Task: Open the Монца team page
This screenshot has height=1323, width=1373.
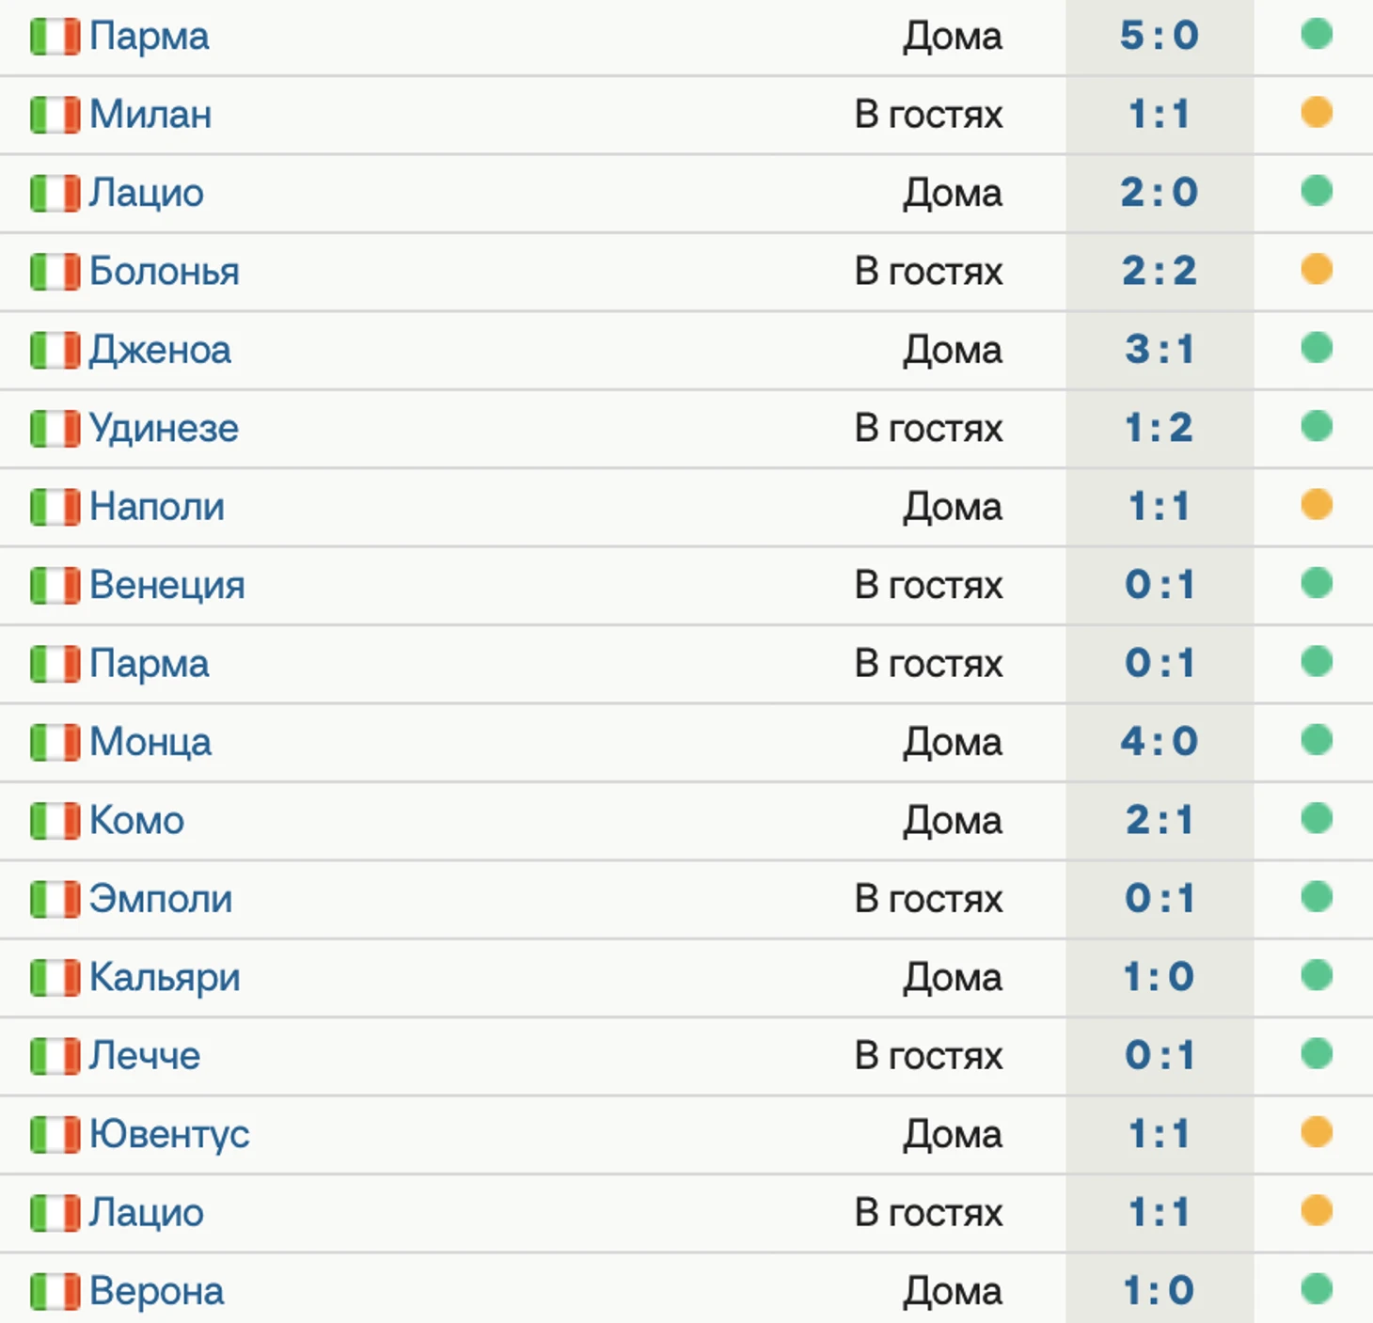Action: pyautogui.click(x=150, y=742)
